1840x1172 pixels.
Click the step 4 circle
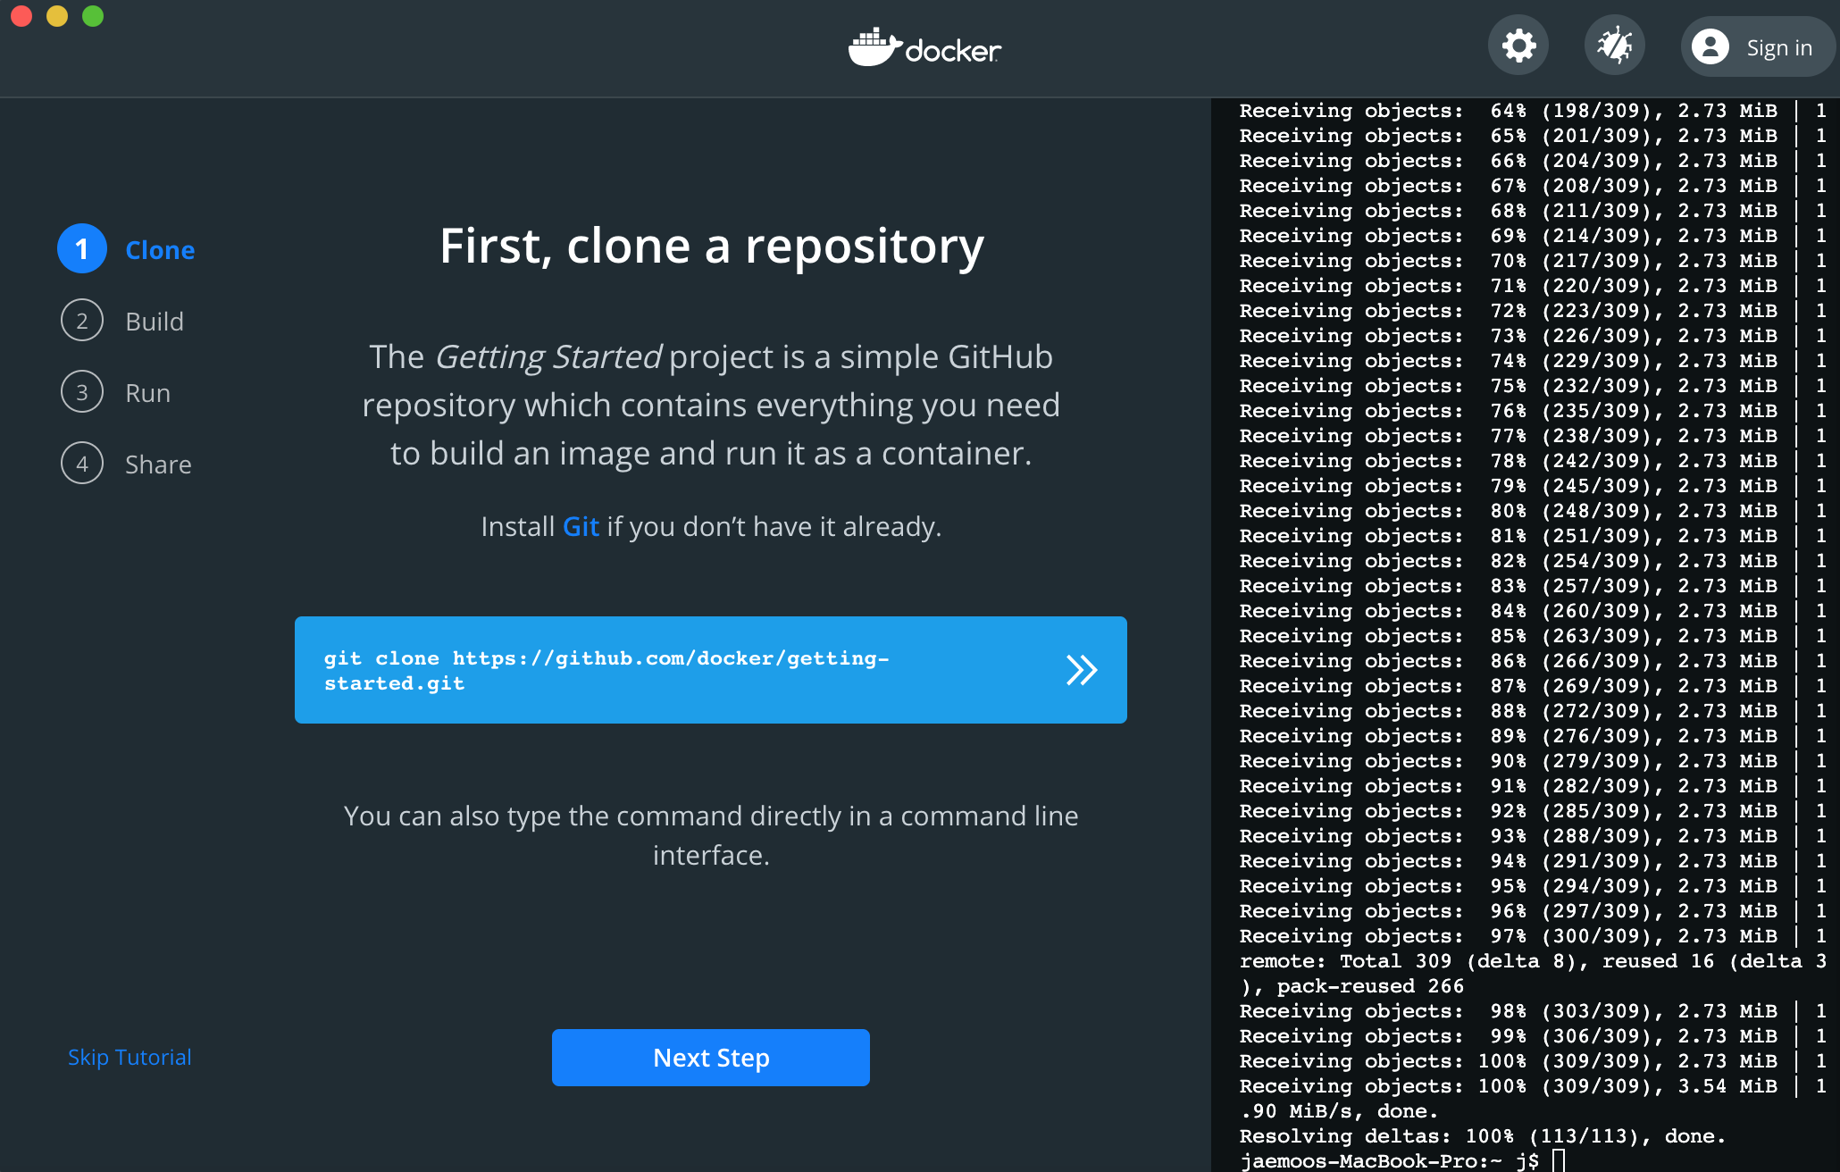82,464
